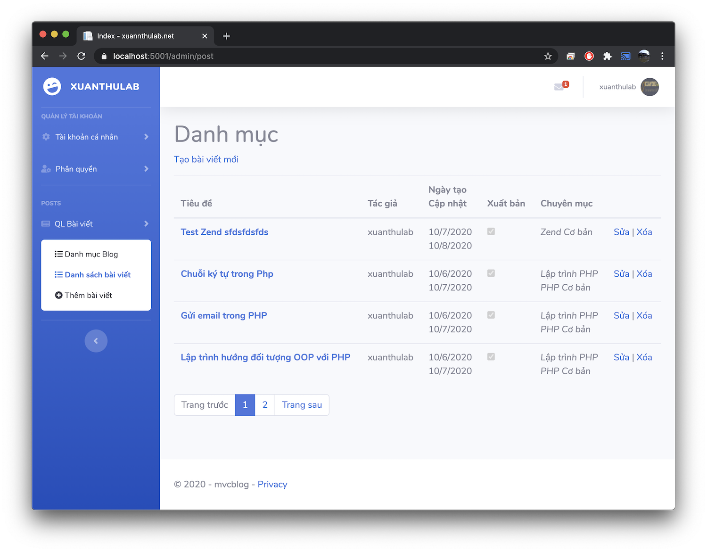Click the XUANTHULAB brand text
The width and height of the screenshot is (707, 552).
pyautogui.click(x=105, y=87)
